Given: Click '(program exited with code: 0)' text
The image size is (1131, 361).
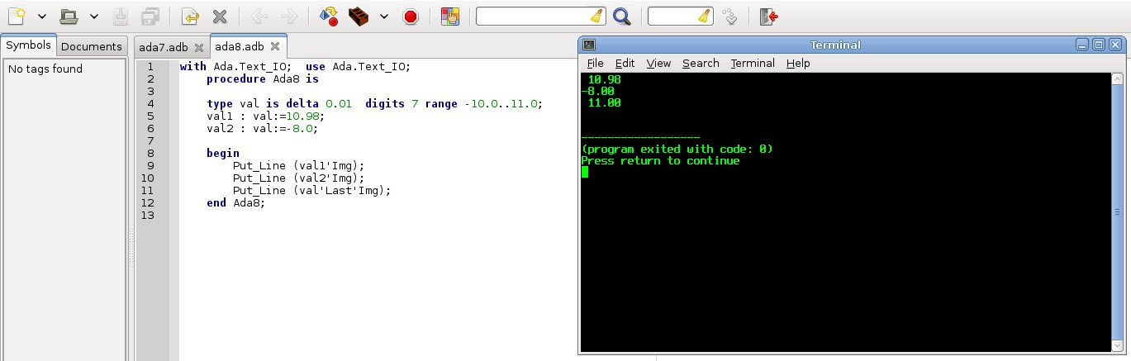Looking at the screenshot, I should (677, 150).
